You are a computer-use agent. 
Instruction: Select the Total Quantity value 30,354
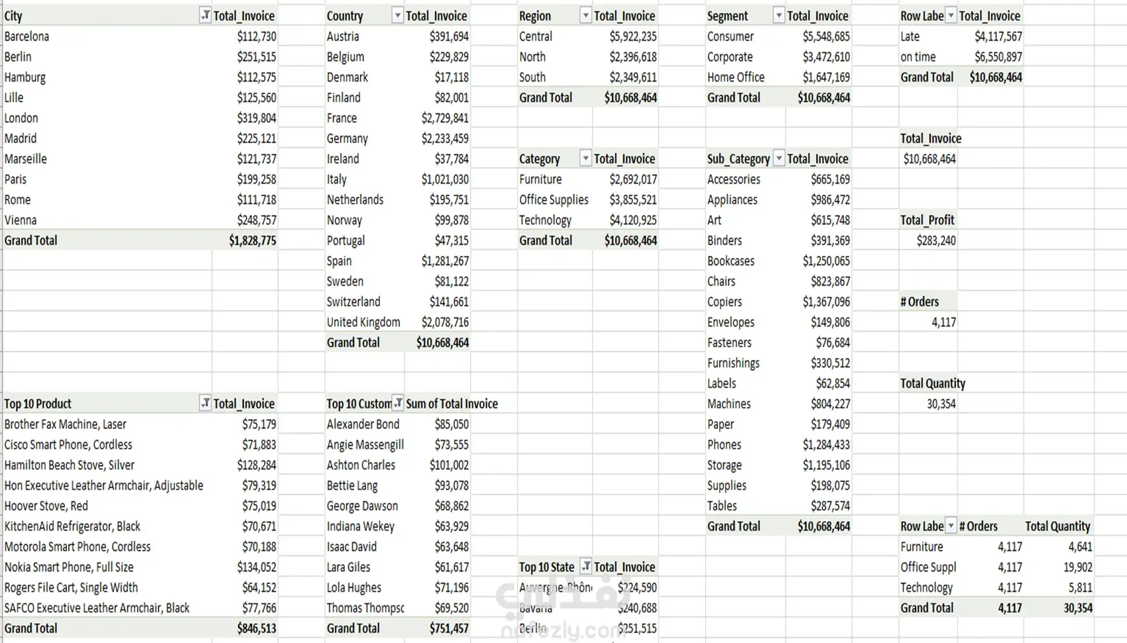coord(941,404)
